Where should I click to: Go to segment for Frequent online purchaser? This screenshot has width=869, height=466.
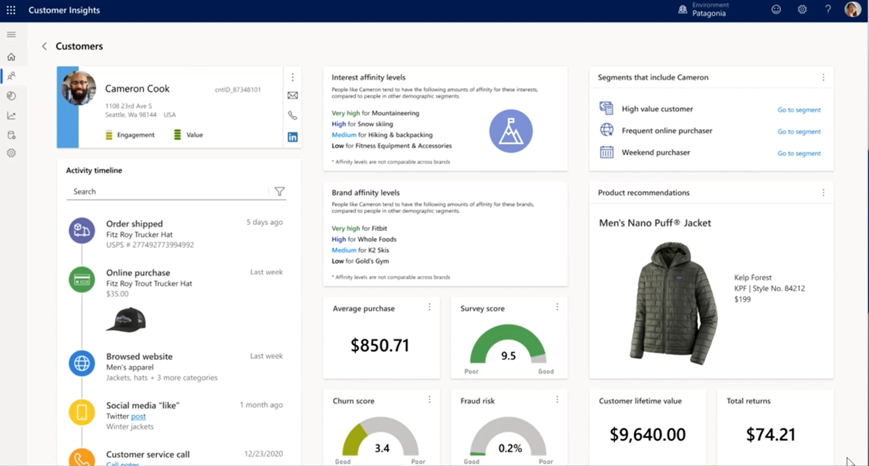coord(799,132)
